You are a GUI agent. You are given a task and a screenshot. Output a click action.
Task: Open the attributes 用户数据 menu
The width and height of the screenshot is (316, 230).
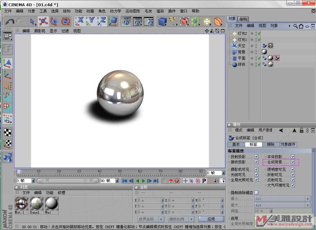266,130
